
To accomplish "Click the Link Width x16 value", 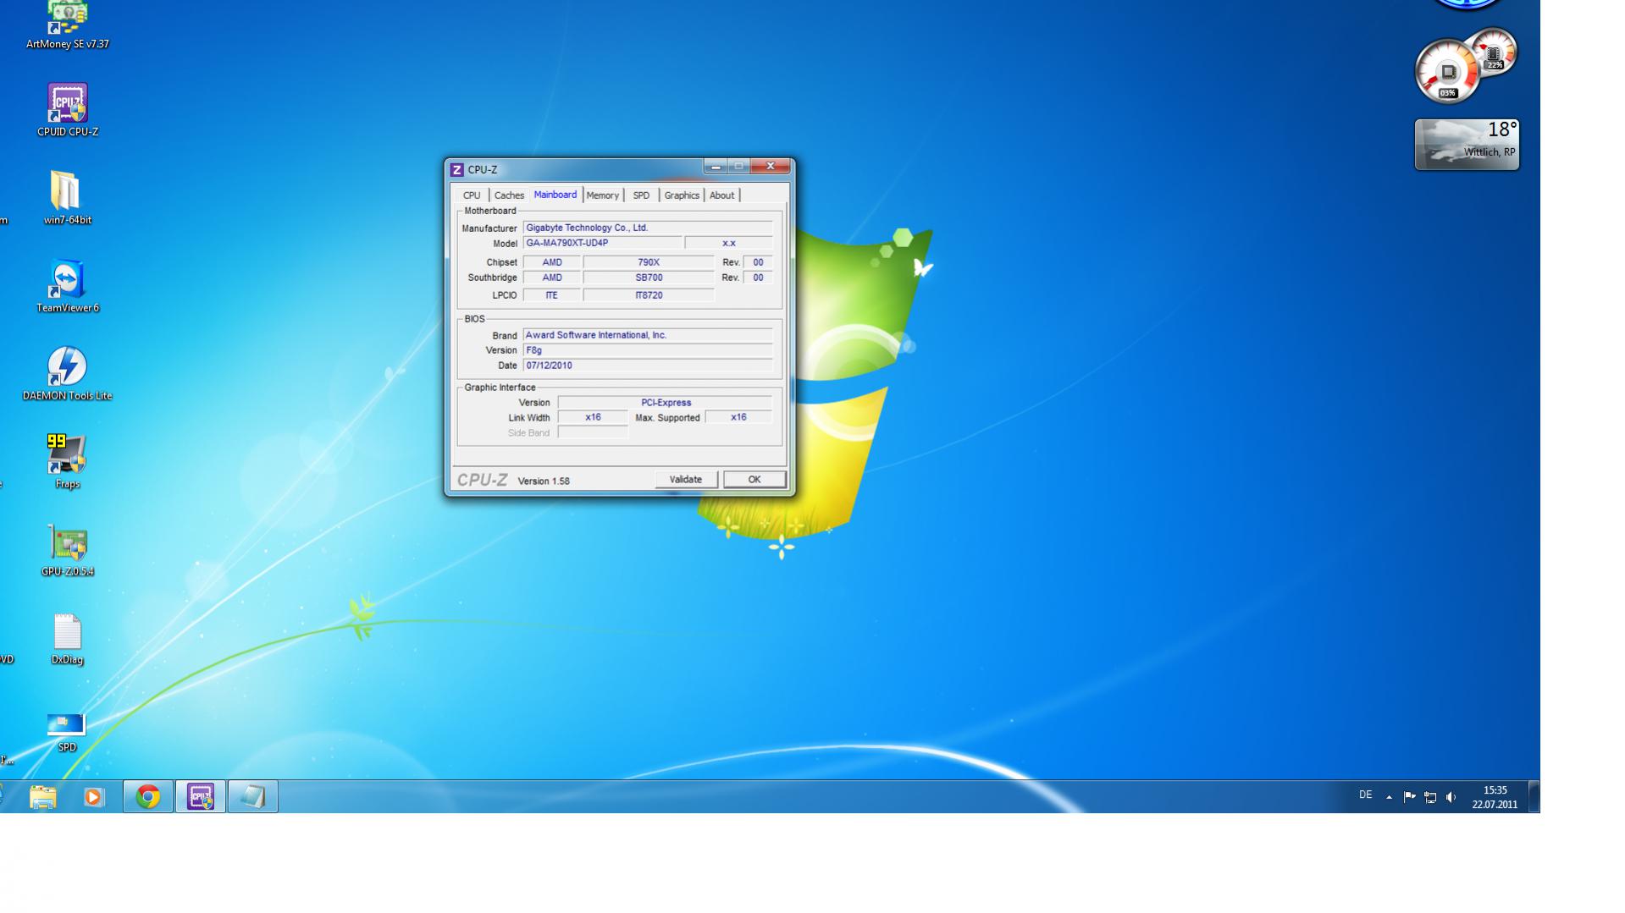I will tap(593, 417).
